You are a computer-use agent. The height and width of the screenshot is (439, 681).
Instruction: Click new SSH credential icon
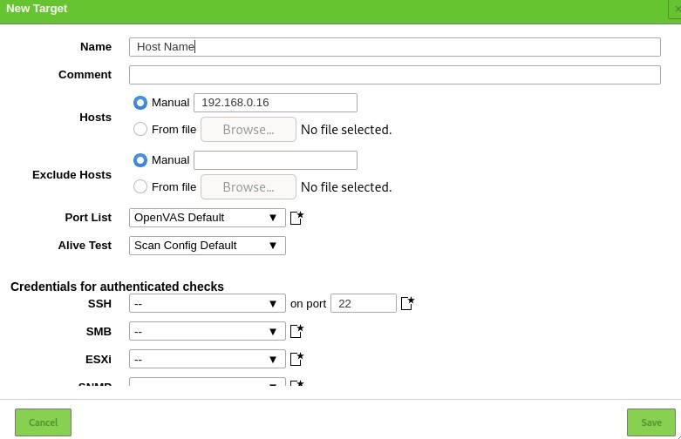(407, 303)
